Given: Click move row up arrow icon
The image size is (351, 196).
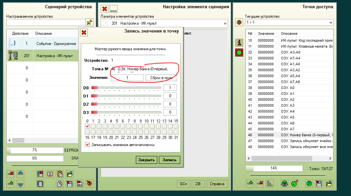Looking at the screenshot, I should (20, 174).
